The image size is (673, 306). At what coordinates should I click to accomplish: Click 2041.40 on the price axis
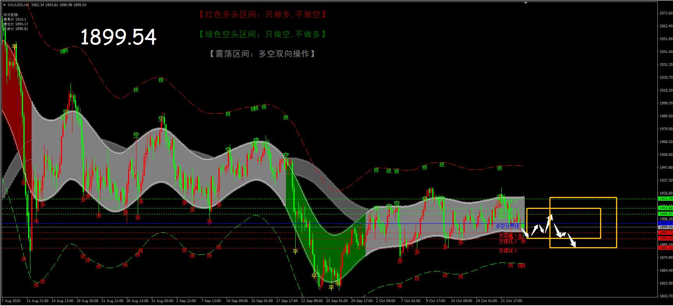[x=666, y=51]
